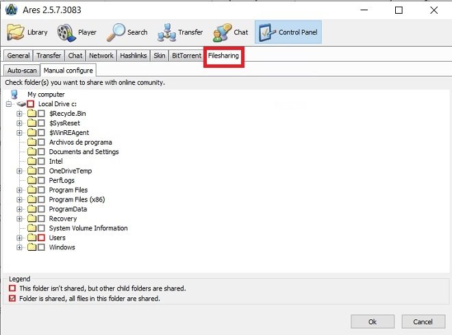Click the Search magnifying glass icon
Screen dimensions: 452x335
tap(116, 32)
